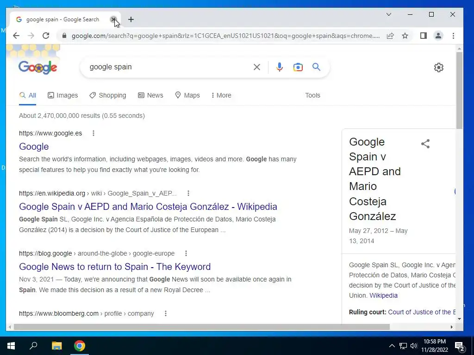Expand the More search filters menu

tap(221, 95)
